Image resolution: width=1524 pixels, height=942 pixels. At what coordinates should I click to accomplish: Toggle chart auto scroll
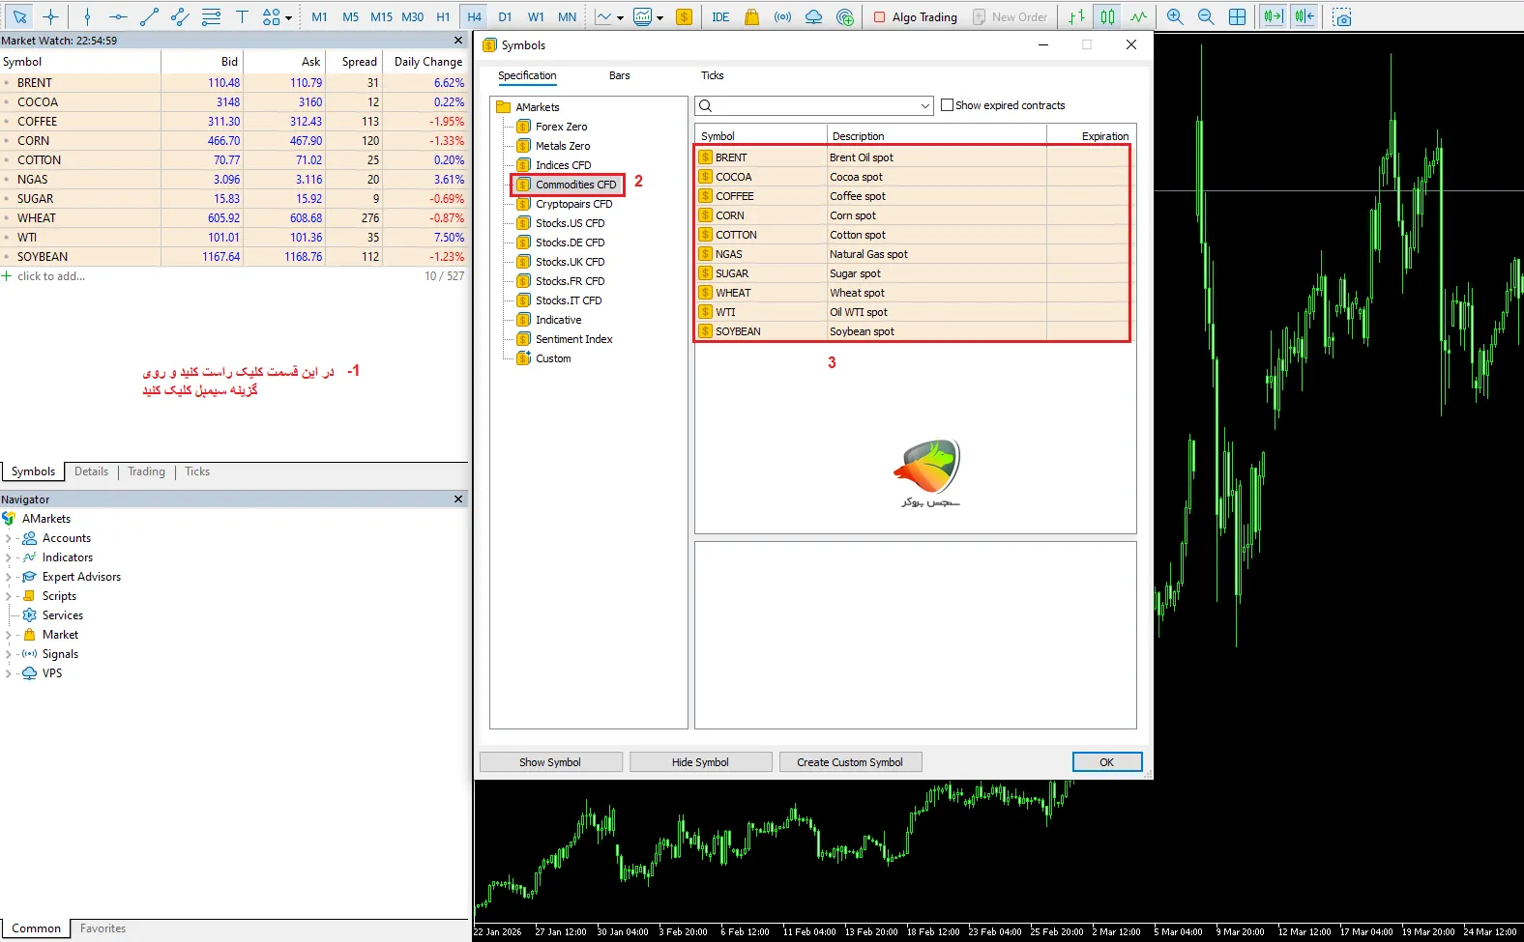[1274, 16]
